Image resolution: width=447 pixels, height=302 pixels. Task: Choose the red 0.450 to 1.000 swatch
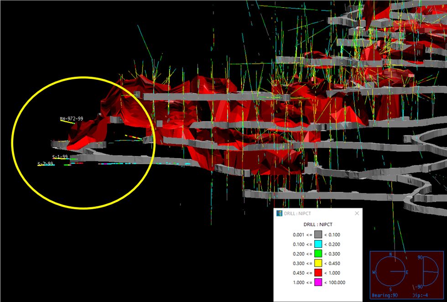tap(318, 273)
